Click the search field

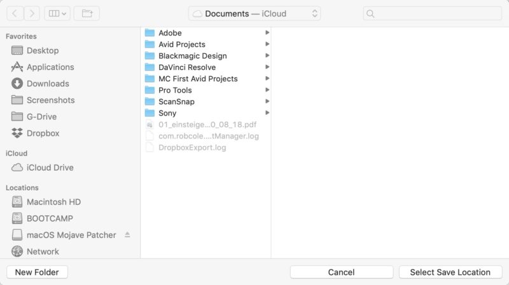pyautogui.click(x=433, y=13)
